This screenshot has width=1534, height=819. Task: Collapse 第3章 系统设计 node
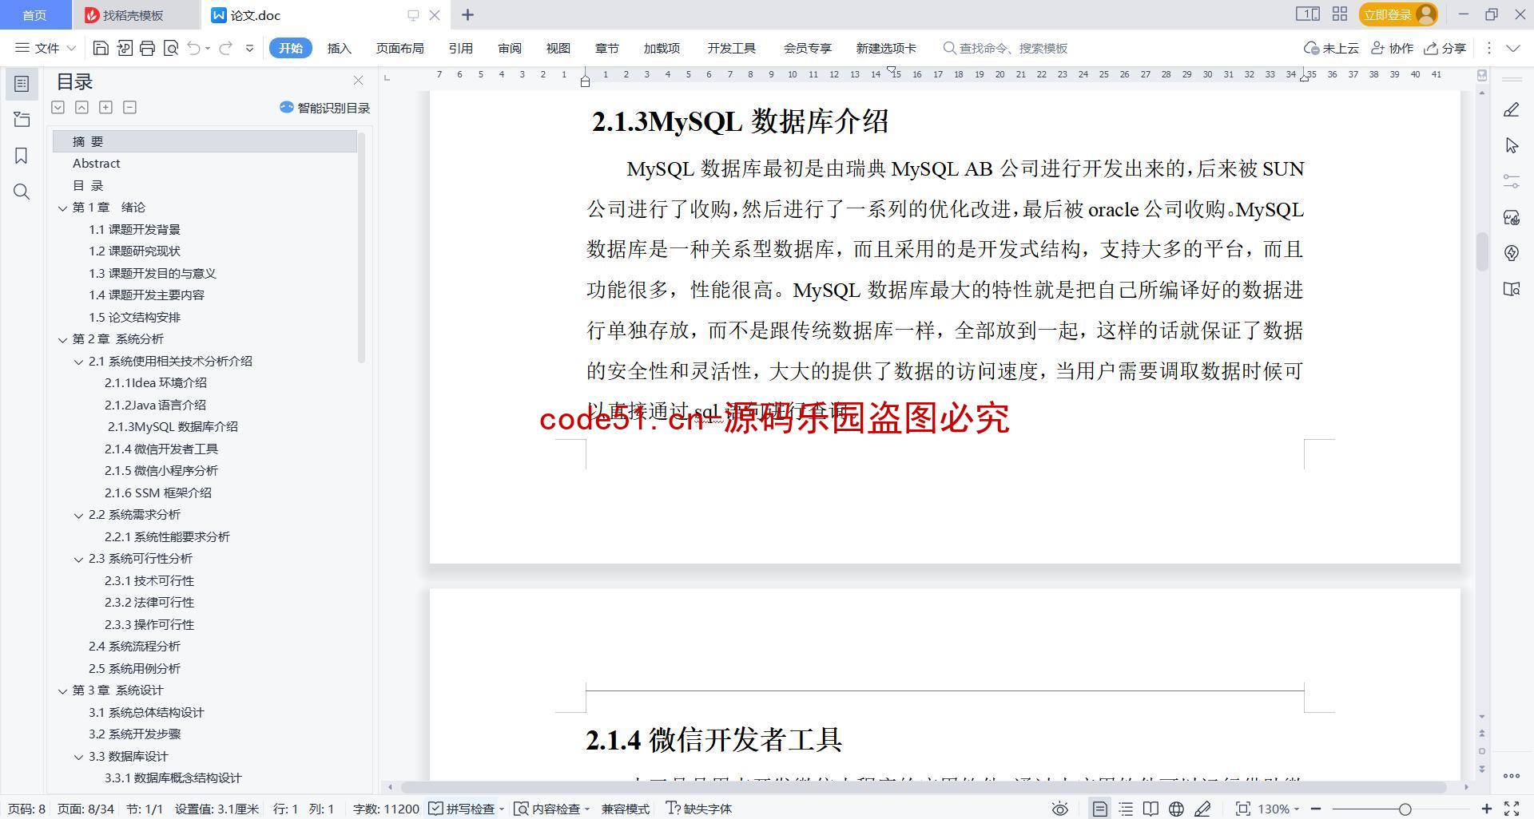point(62,690)
